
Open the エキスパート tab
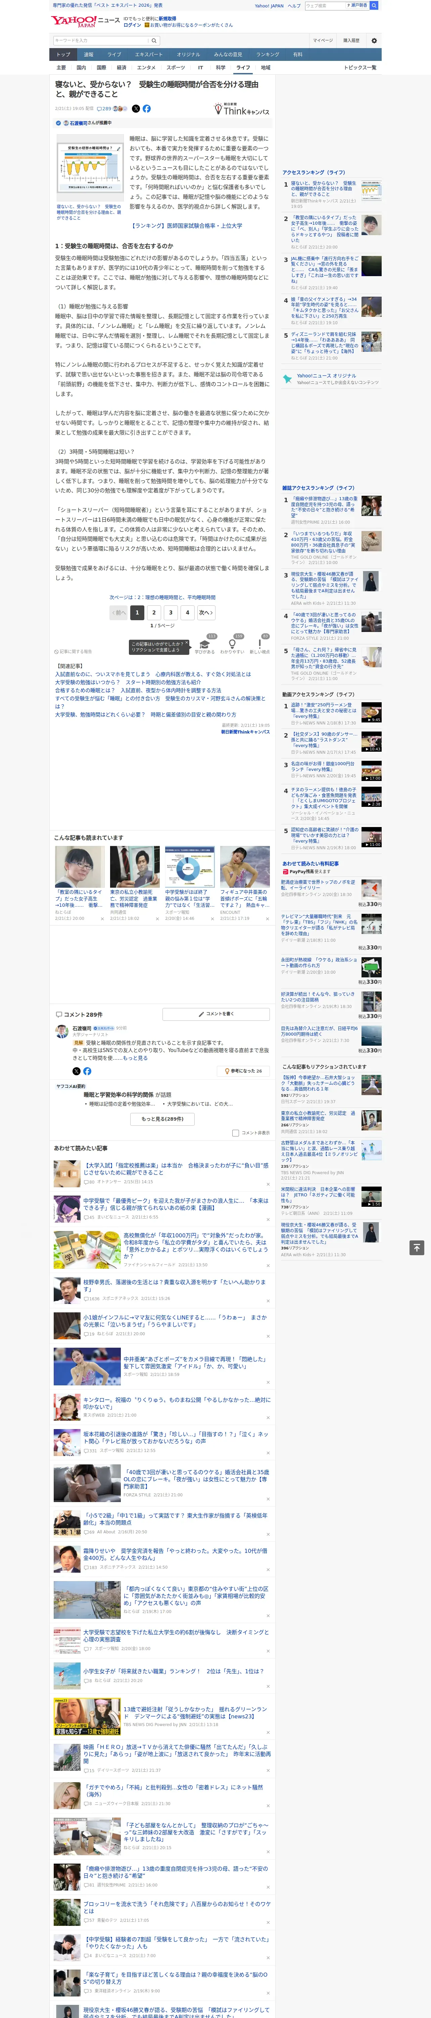[149, 55]
